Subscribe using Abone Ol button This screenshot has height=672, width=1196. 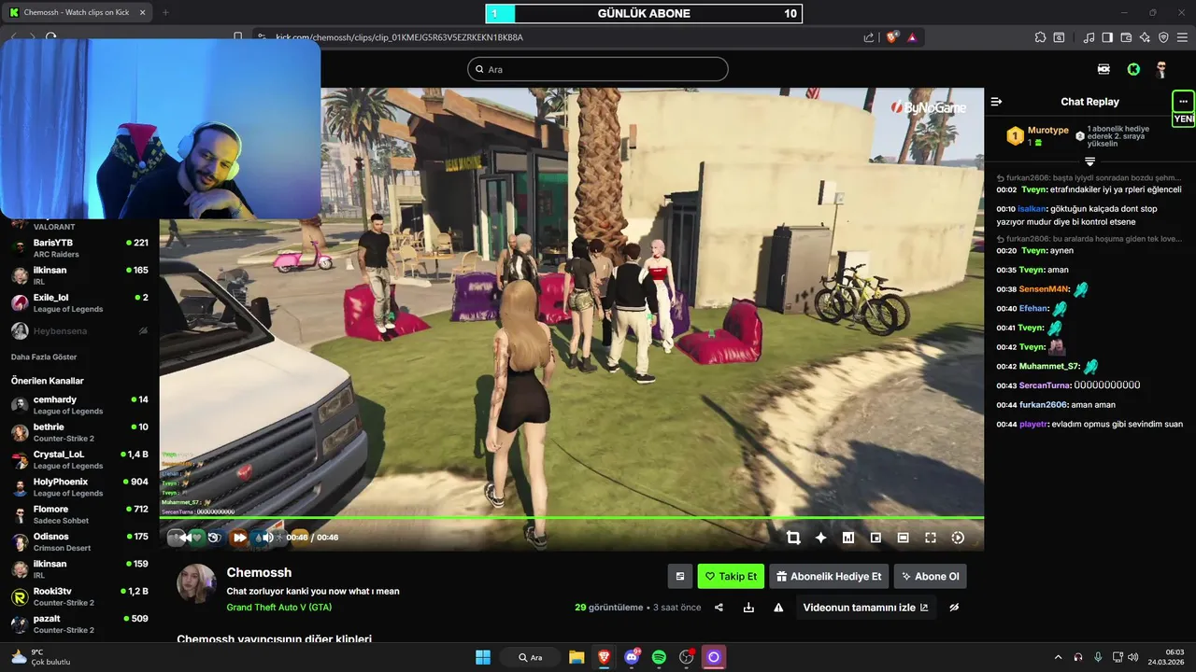(931, 576)
